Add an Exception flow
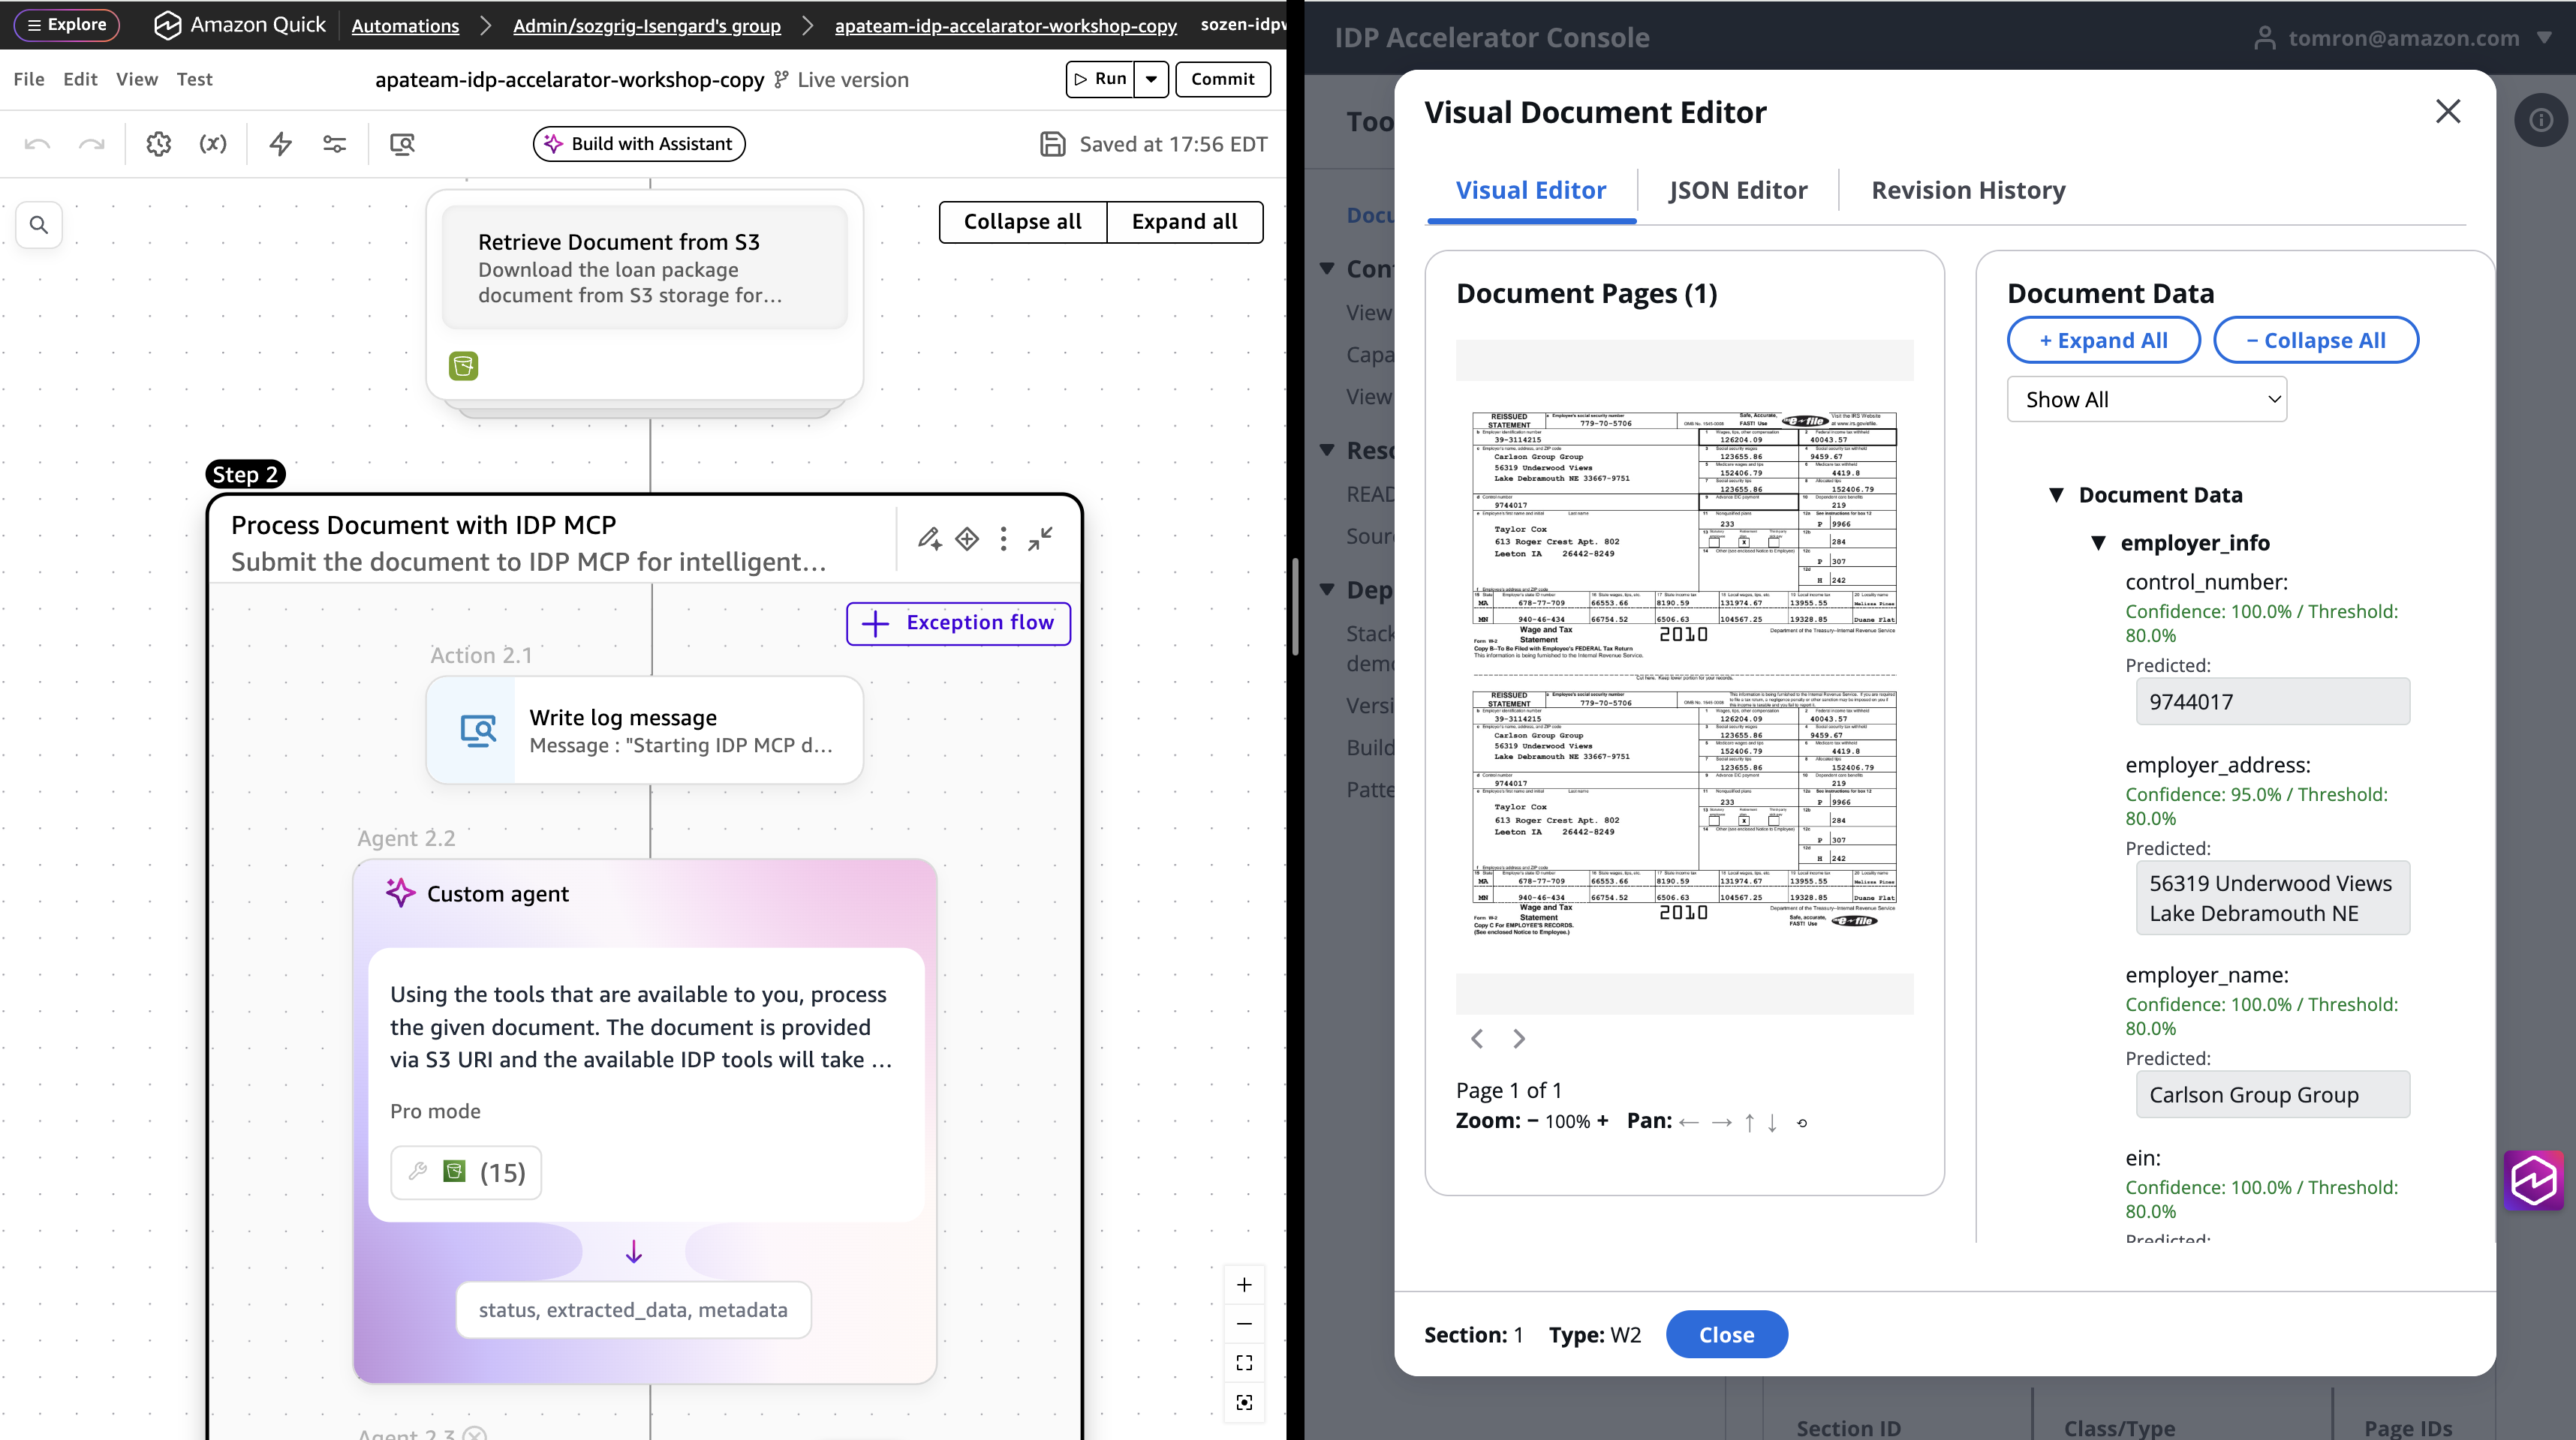 click(x=958, y=622)
